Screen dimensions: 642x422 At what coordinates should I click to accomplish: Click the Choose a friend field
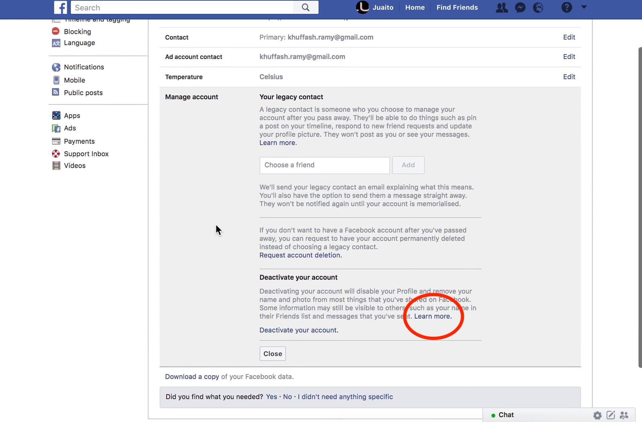click(x=324, y=165)
